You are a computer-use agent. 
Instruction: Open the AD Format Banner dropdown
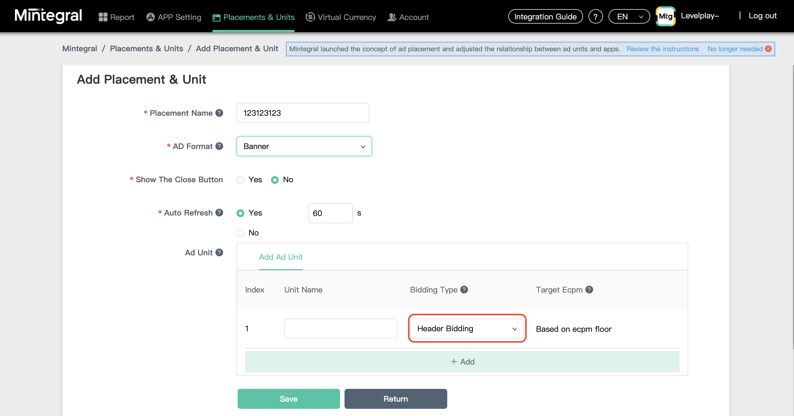[304, 146]
